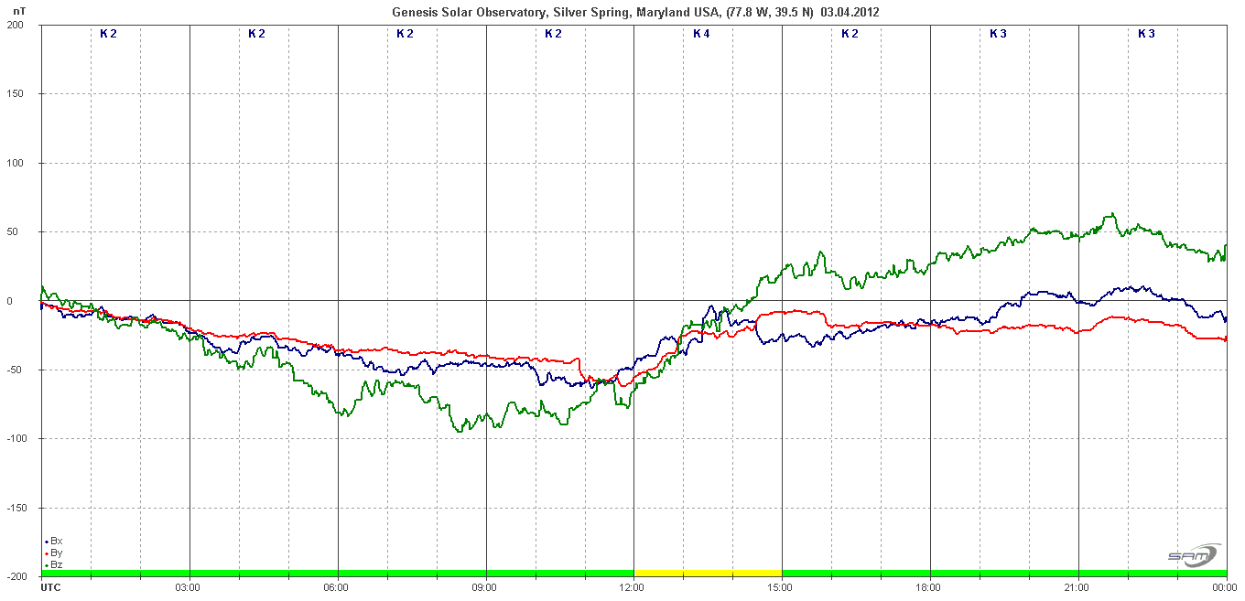Select the 09:00 tick on the time axis
Viewport: 1245px width, 601px height.
[485, 586]
